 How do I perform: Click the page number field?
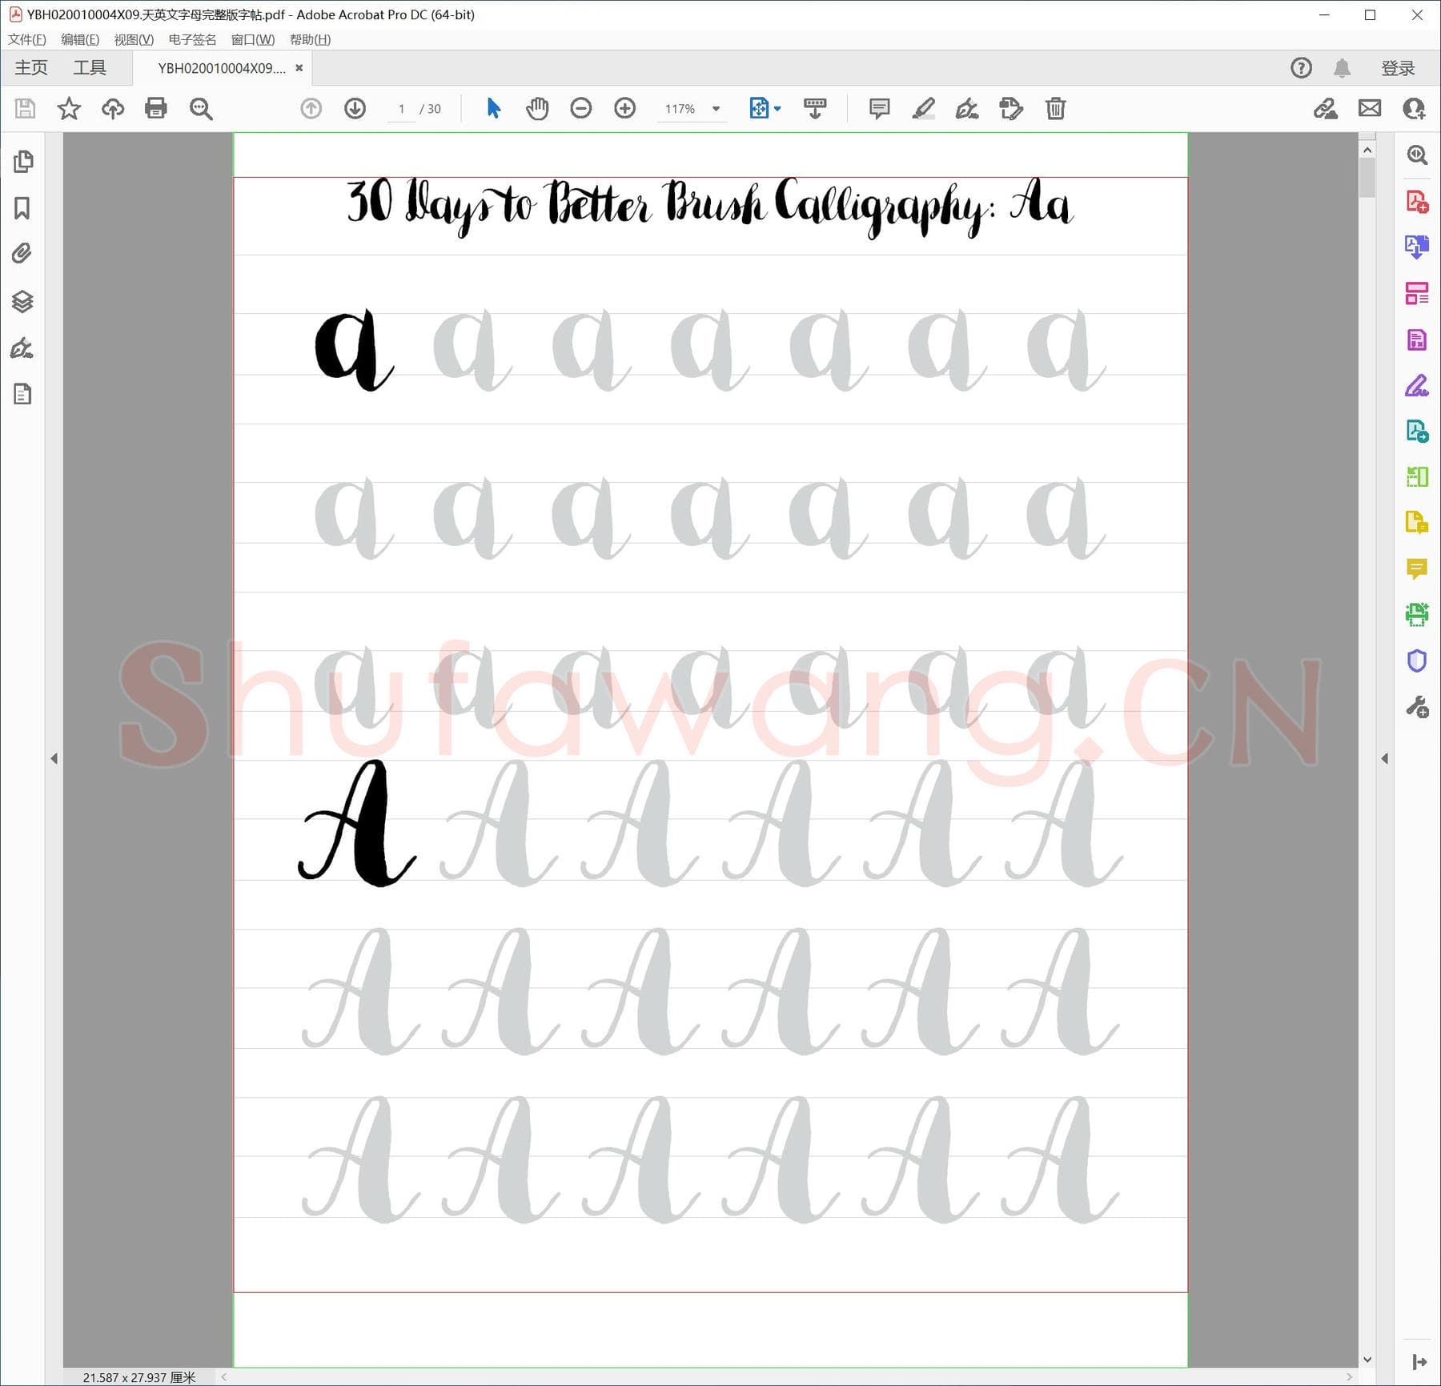(x=401, y=109)
